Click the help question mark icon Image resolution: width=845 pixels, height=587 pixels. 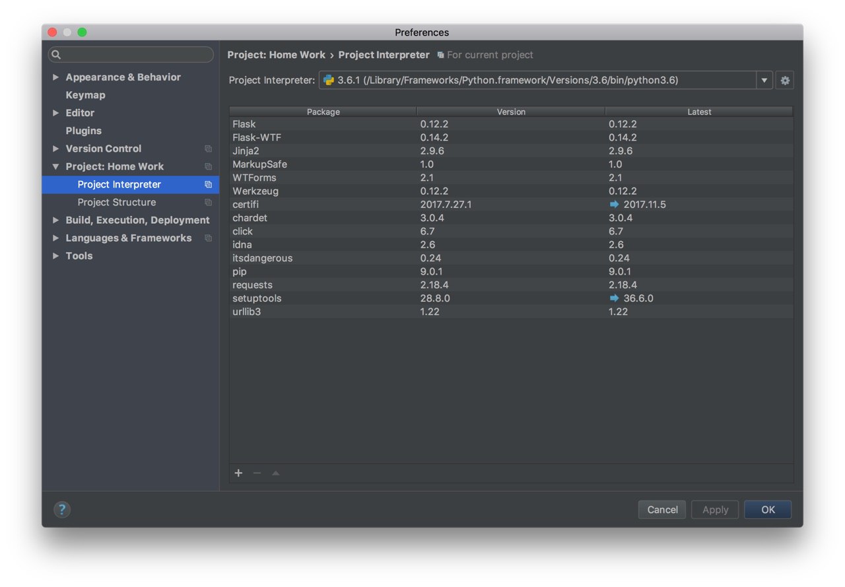pyautogui.click(x=62, y=509)
